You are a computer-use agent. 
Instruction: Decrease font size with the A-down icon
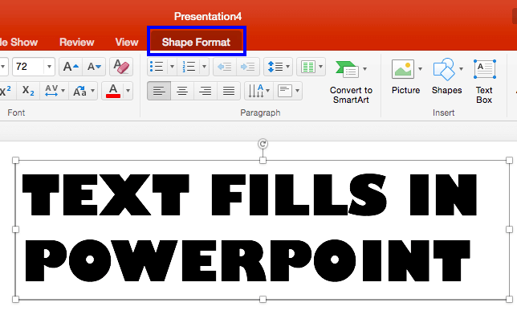click(x=94, y=67)
